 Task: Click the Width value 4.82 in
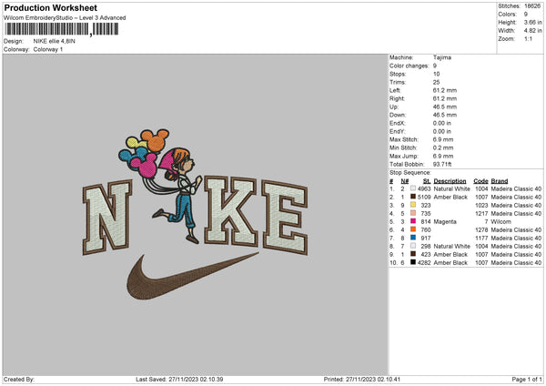(532, 31)
